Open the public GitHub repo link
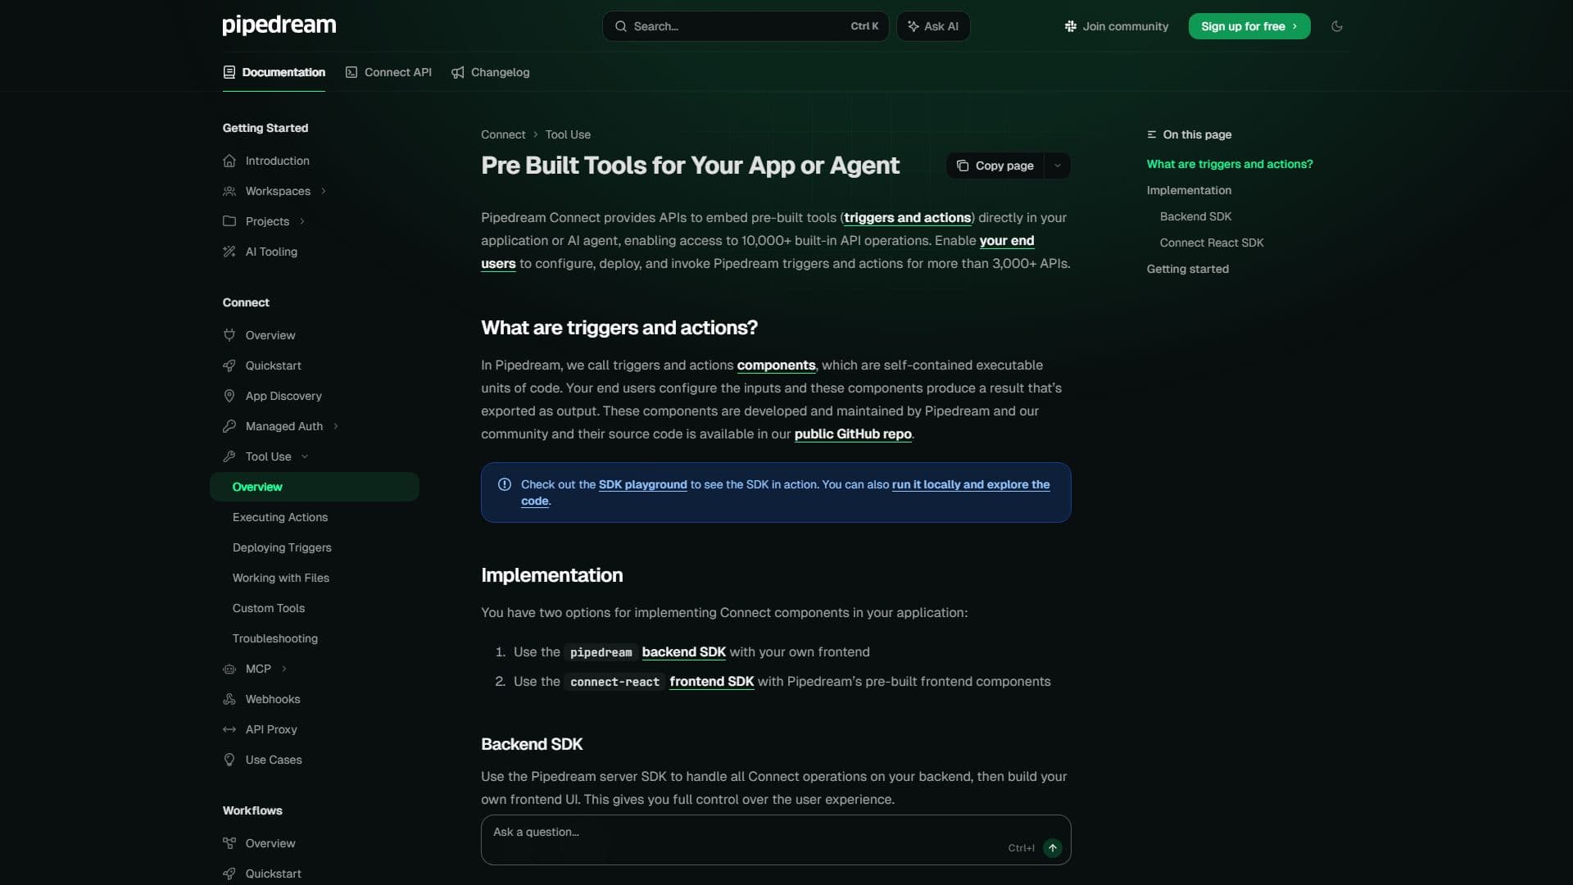Viewport: 1573px width, 885px height. [x=853, y=433]
